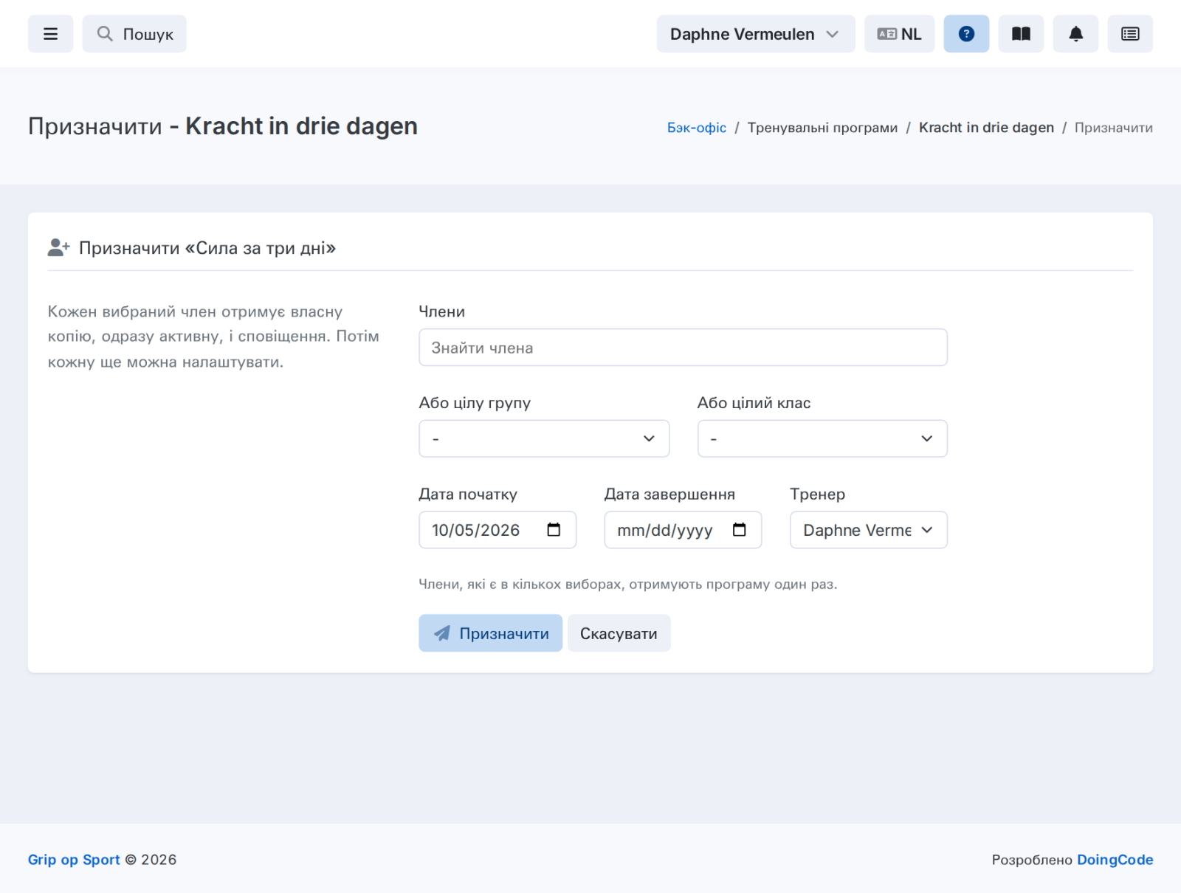Open calendar picker for Дата завершення
This screenshot has width=1181, height=893.
pyautogui.click(x=739, y=530)
